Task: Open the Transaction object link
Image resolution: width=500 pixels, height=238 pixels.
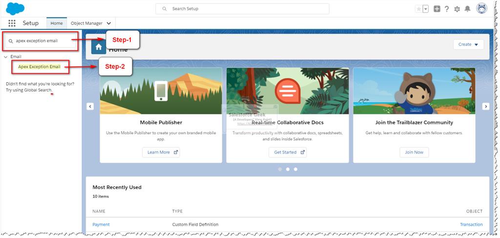Action: point(471,225)
